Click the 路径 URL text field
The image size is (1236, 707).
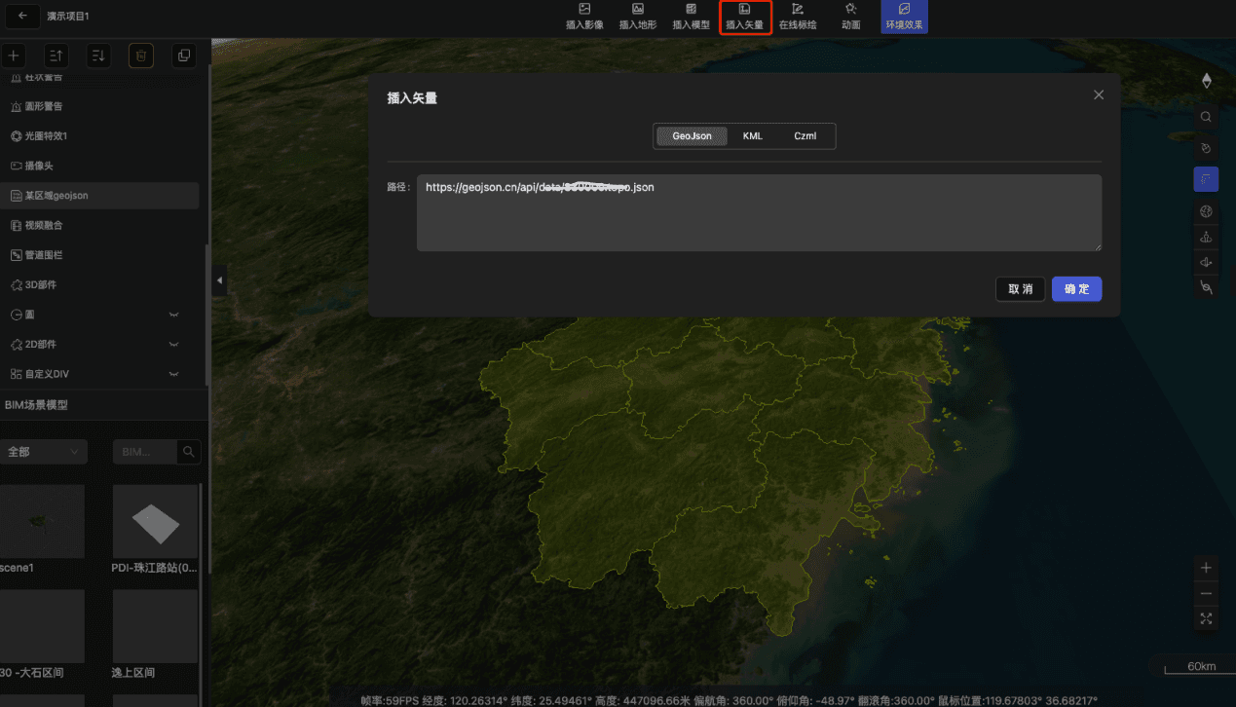[759, 213]
